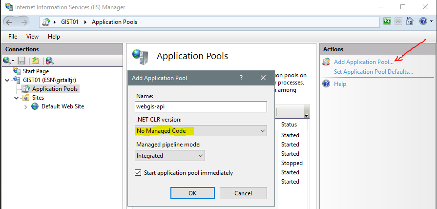Click the large Application Pools page icon
The image size is (437, 209).
coord(140,57)
